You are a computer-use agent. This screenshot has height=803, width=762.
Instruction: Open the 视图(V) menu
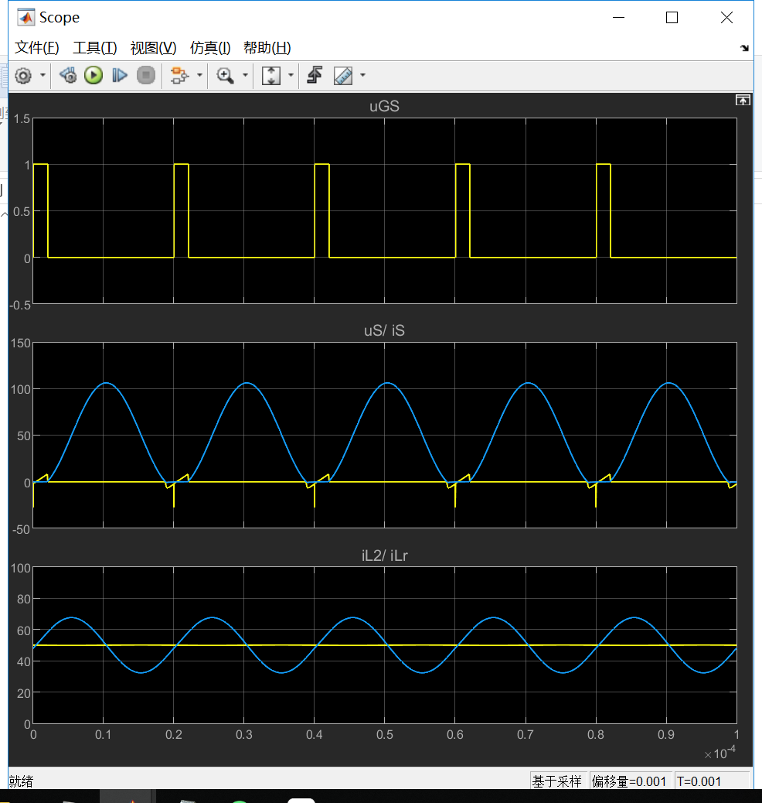click(x=154, y=48)
